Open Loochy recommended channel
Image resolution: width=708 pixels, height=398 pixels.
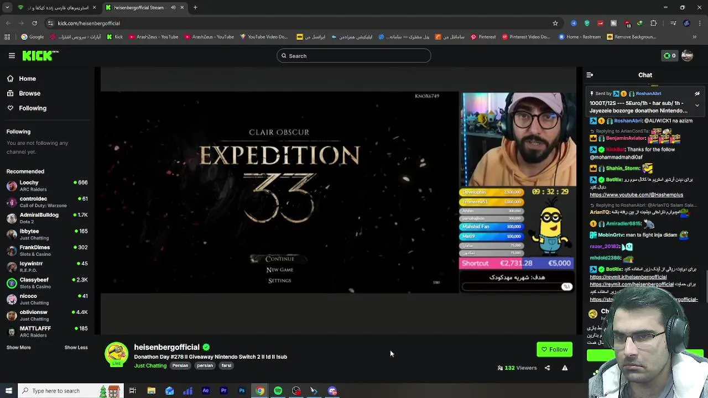pyautogui.click(x=47, y=186)
